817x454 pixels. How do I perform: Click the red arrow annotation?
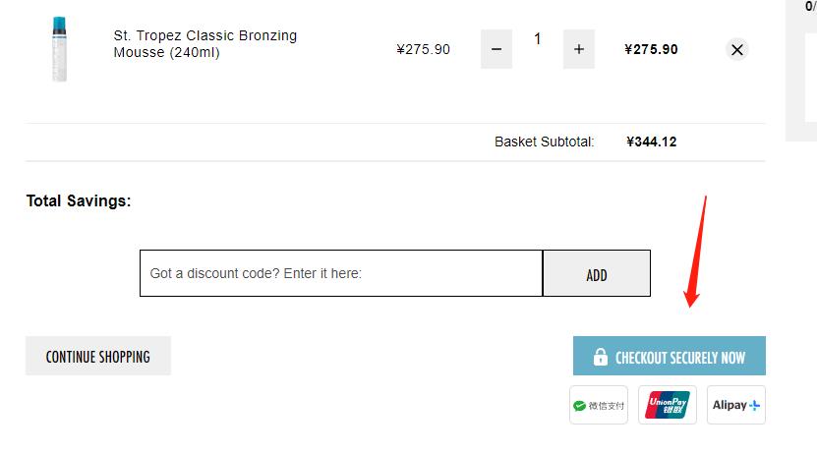pyautogui.click(x=697, y=251)
